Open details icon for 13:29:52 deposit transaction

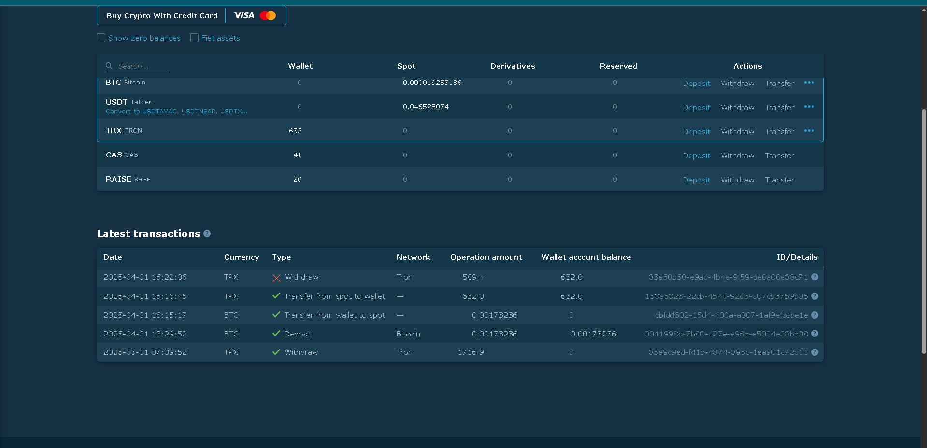(814, 334)
